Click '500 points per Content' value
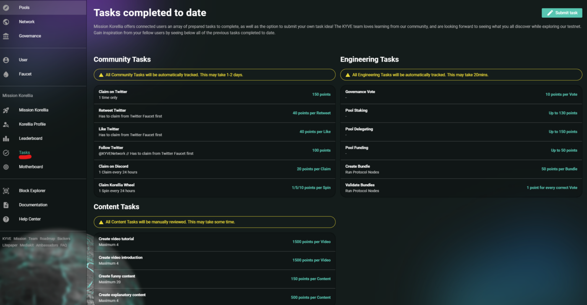 311,297
